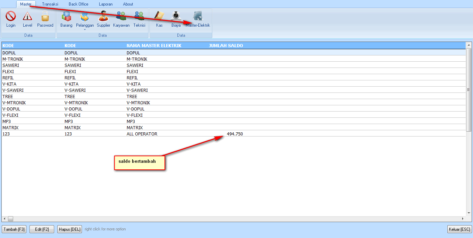Switch to the Laporan tab

105,4
